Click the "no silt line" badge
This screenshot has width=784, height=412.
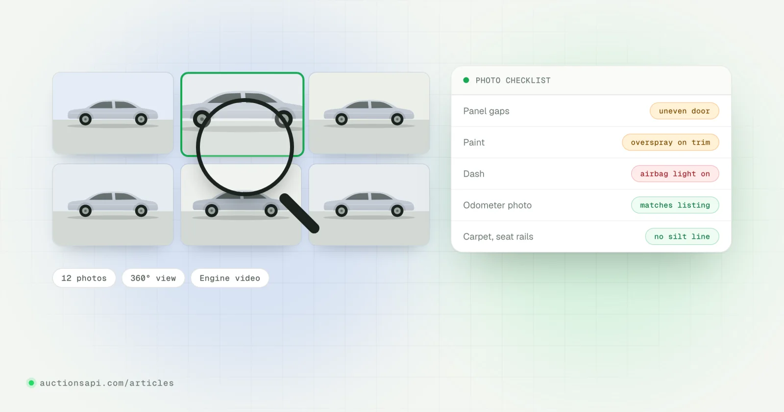(x=682, y=236)
